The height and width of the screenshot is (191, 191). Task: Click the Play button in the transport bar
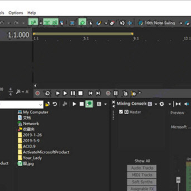tap(65, 93)
